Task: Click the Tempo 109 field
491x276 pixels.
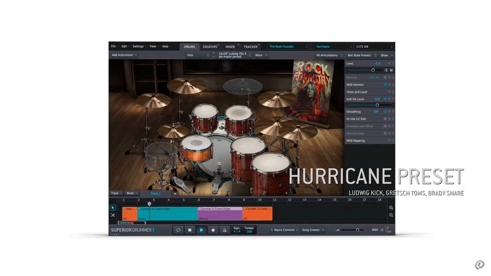Action: point(249,230)
